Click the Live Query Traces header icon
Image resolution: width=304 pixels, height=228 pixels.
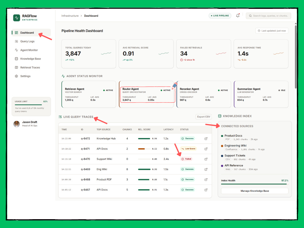coord(60,117)
